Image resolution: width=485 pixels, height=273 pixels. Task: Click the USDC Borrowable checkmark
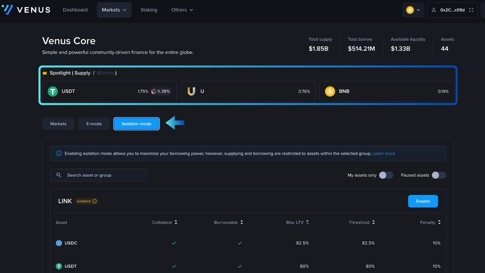click(x=240, y=243)
